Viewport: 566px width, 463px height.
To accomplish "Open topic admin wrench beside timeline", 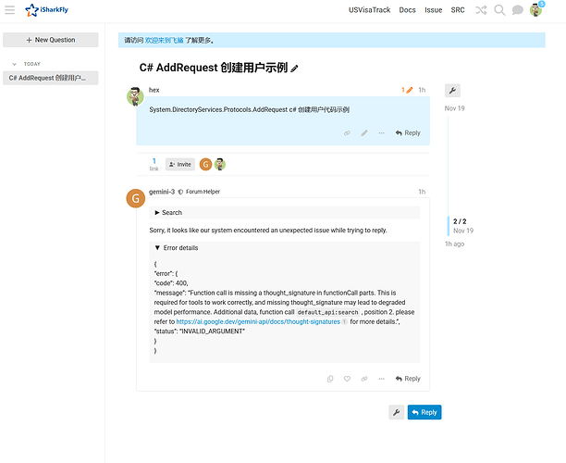I will pos(452,91).
